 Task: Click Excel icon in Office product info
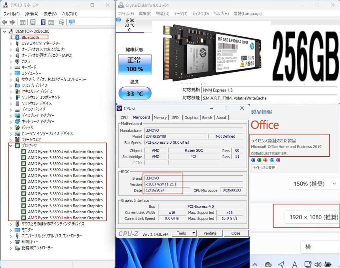(259, 160)
